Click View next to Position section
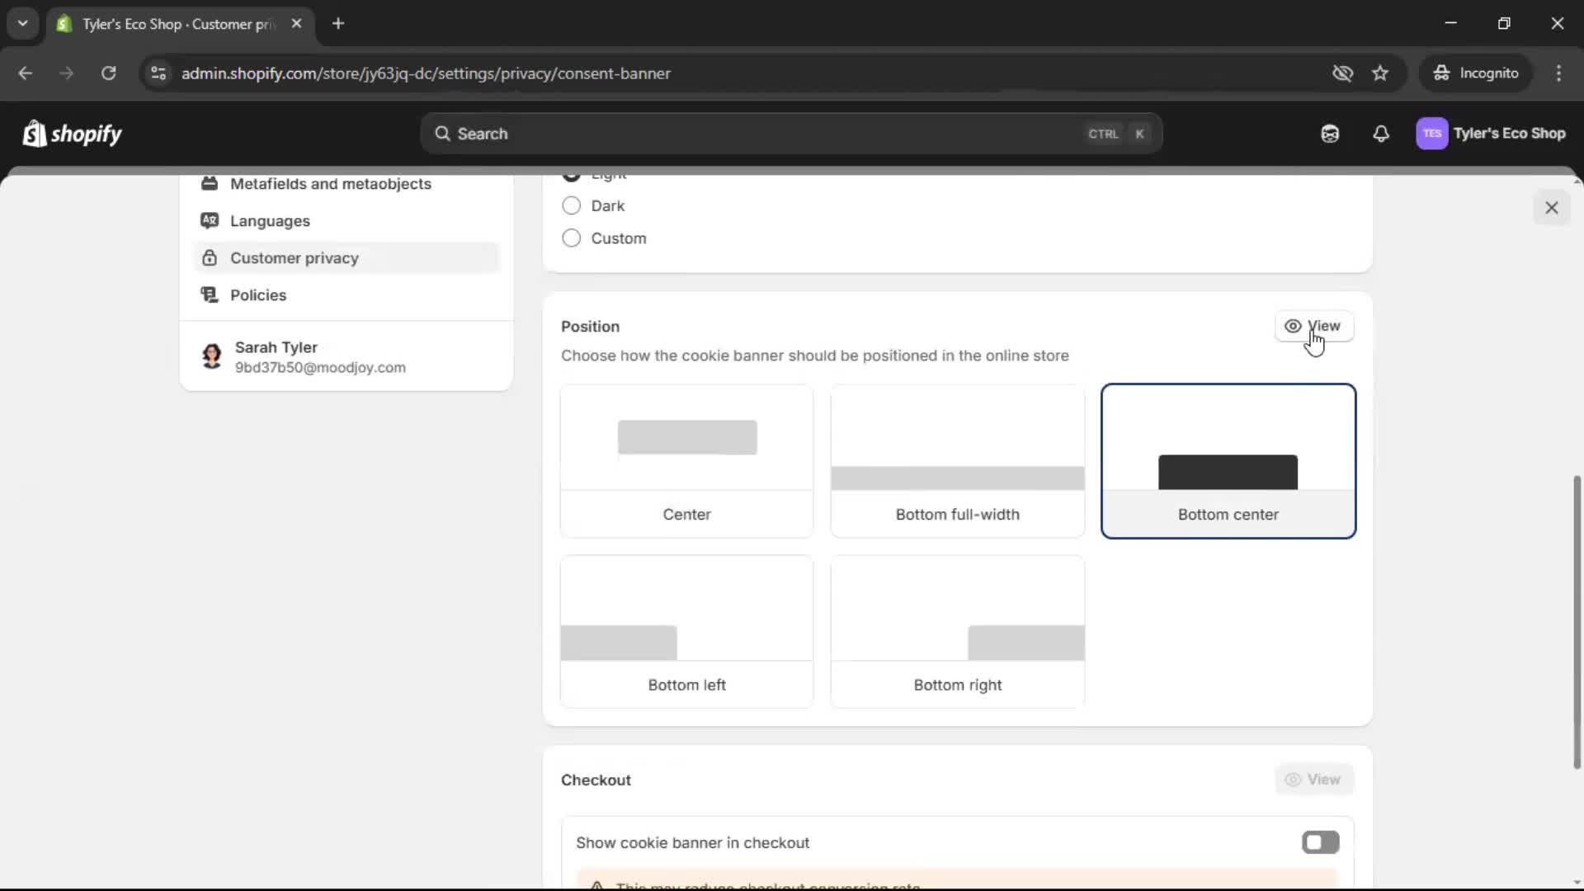Viewport: 1584px width, 891px height. (x=1313, y=326)
